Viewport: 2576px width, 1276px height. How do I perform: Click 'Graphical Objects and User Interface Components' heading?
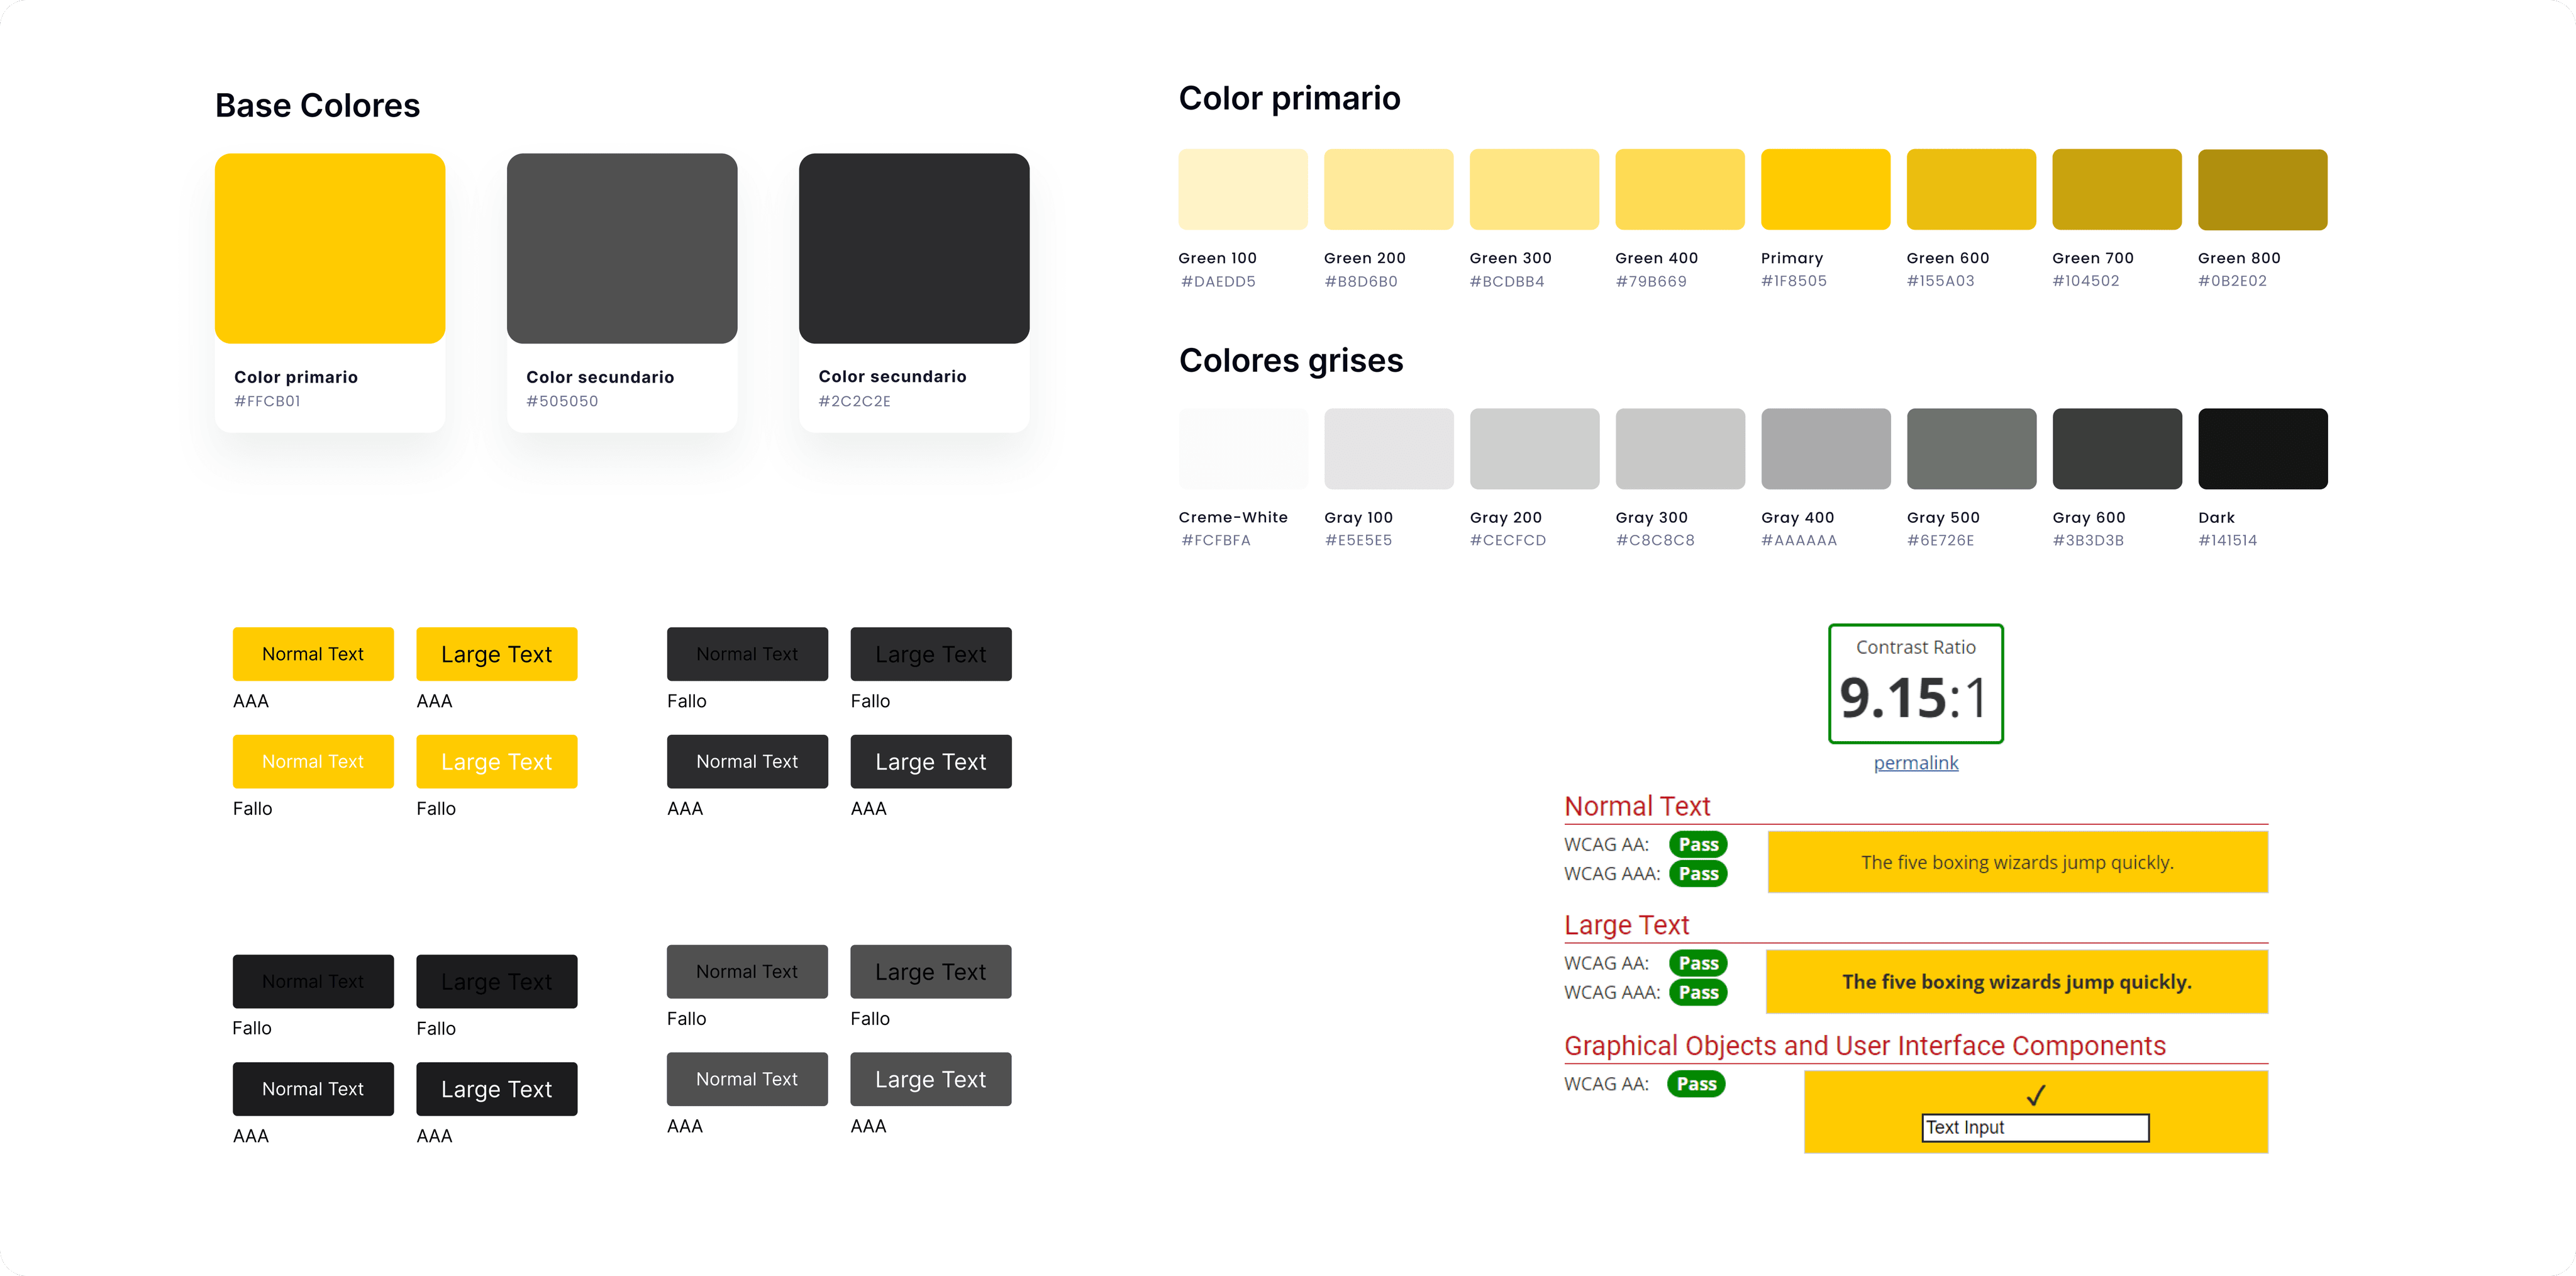coord(1865,1046)
